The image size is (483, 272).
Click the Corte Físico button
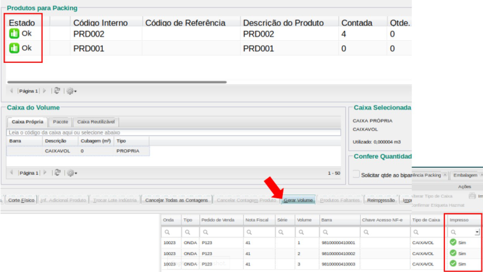pyautogui.click(x=21, y=200)
